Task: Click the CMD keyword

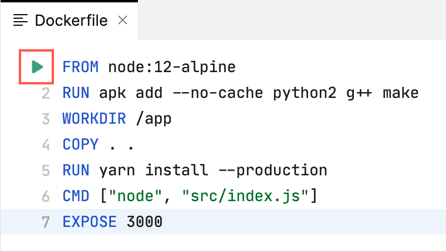Action: coord(76,196)
